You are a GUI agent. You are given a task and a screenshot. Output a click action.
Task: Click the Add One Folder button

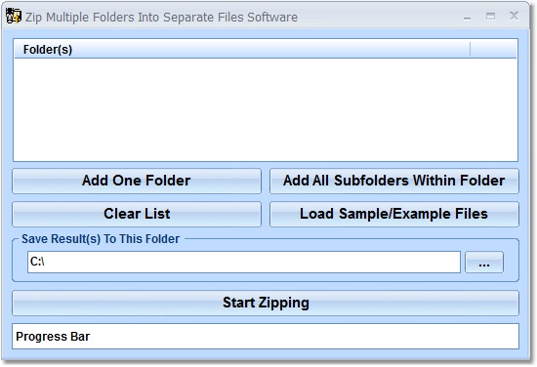[x=137, y=181]
